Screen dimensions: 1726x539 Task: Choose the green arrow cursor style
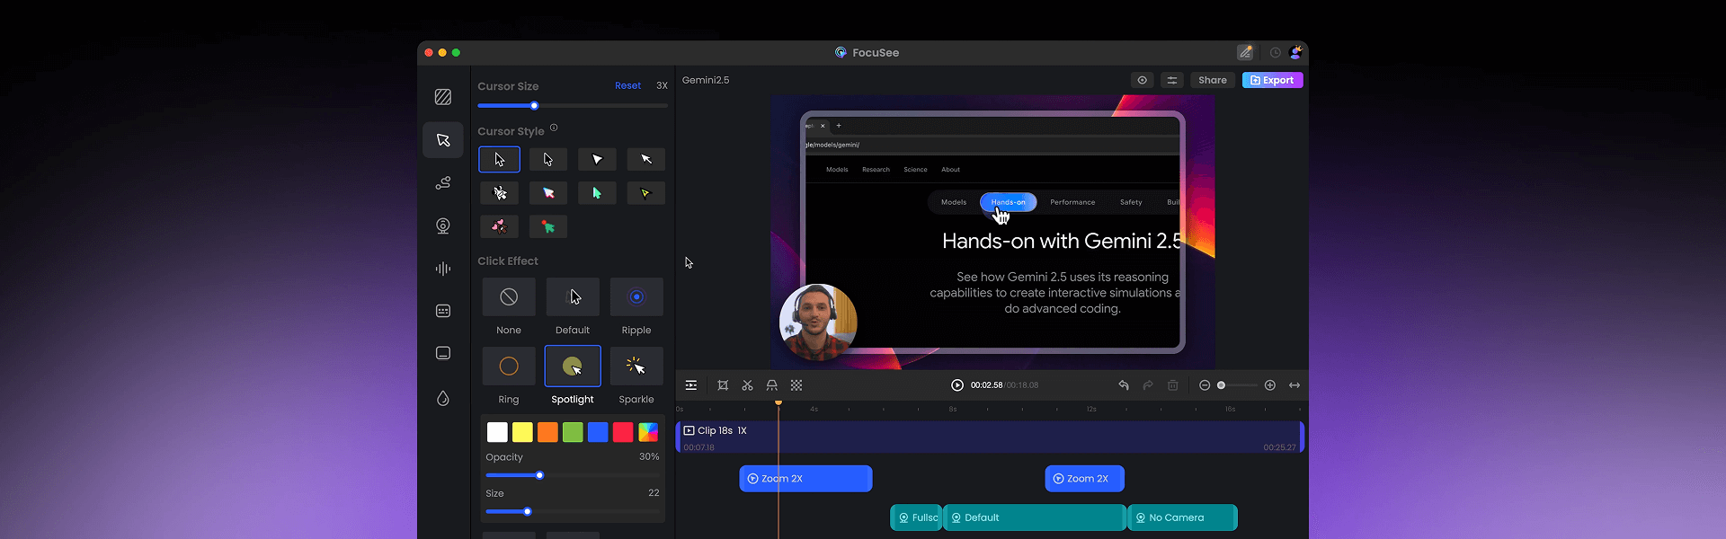coord(597,193)
